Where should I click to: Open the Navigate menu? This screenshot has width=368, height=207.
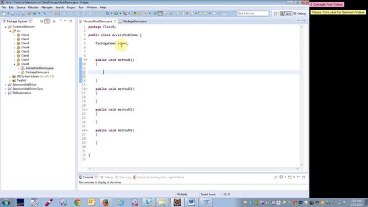(47, 7)
